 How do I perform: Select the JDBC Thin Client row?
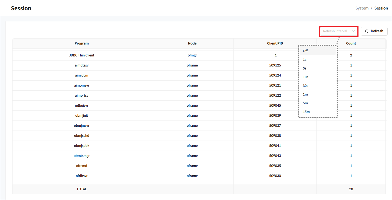point(81,55)
